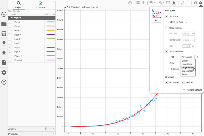Image resolution: width=204 pixels, height=136 pixels.
Task: Click the dashed-grid clear subplot icon
Action: (143, 3)
